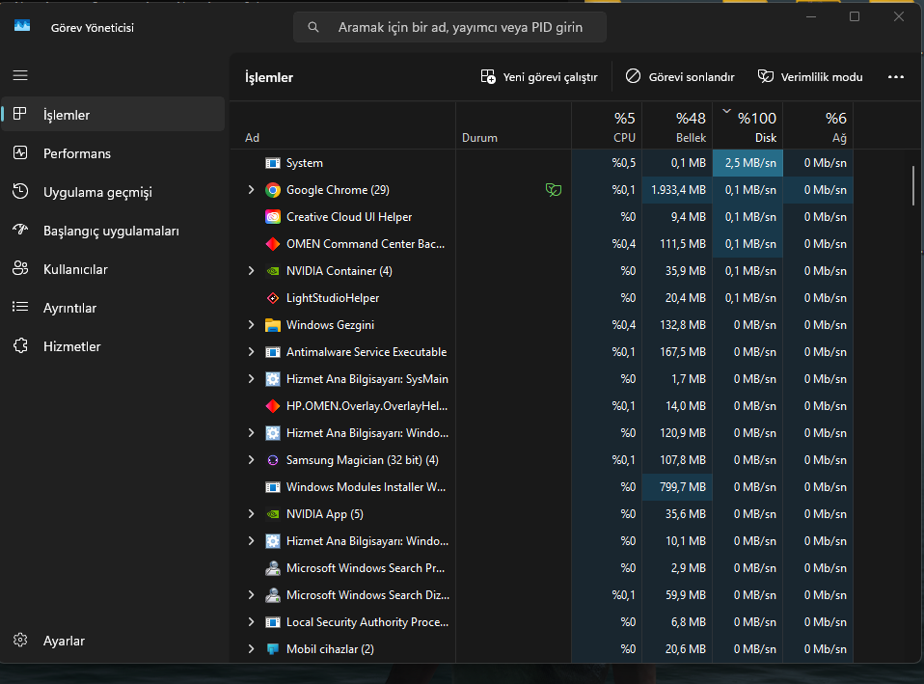Open the hamburger navigation menu
Screen dimensions: 924x684
coord(20,75)
